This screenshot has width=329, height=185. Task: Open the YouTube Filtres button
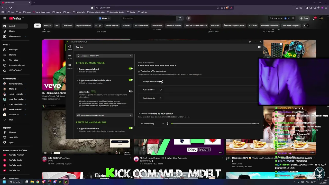(x=104, y=18)
